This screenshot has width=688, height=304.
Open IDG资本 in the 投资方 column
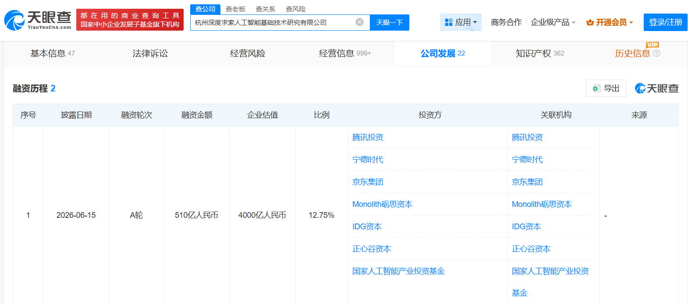tap(367, 227)
